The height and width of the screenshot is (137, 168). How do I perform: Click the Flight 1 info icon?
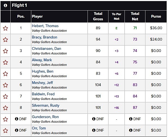pos(5,5)
